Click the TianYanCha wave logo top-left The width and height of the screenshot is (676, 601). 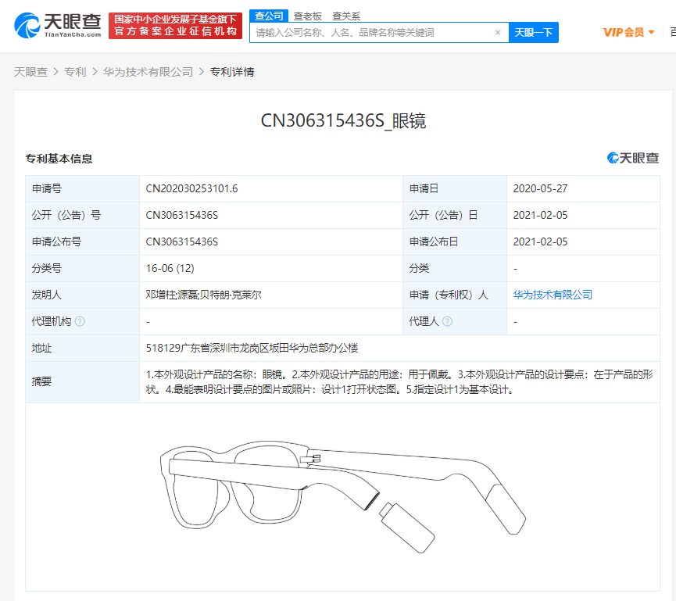(x=27, y=23)
